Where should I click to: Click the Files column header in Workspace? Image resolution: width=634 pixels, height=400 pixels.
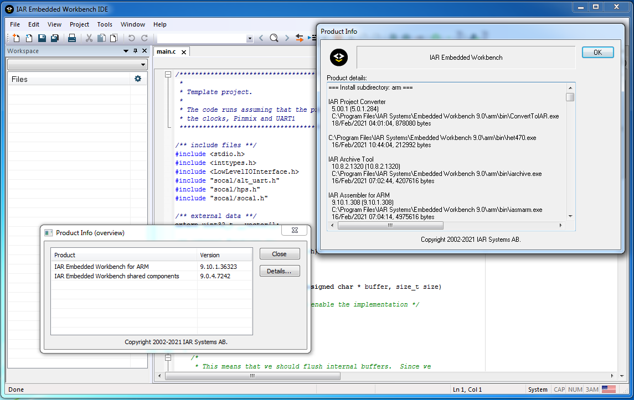[69, 79]
